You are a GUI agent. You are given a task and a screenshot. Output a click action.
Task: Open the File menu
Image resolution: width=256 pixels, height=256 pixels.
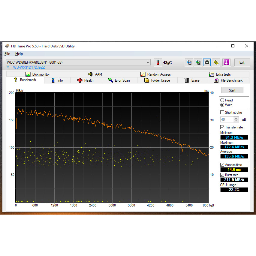(x=7, y=54)
